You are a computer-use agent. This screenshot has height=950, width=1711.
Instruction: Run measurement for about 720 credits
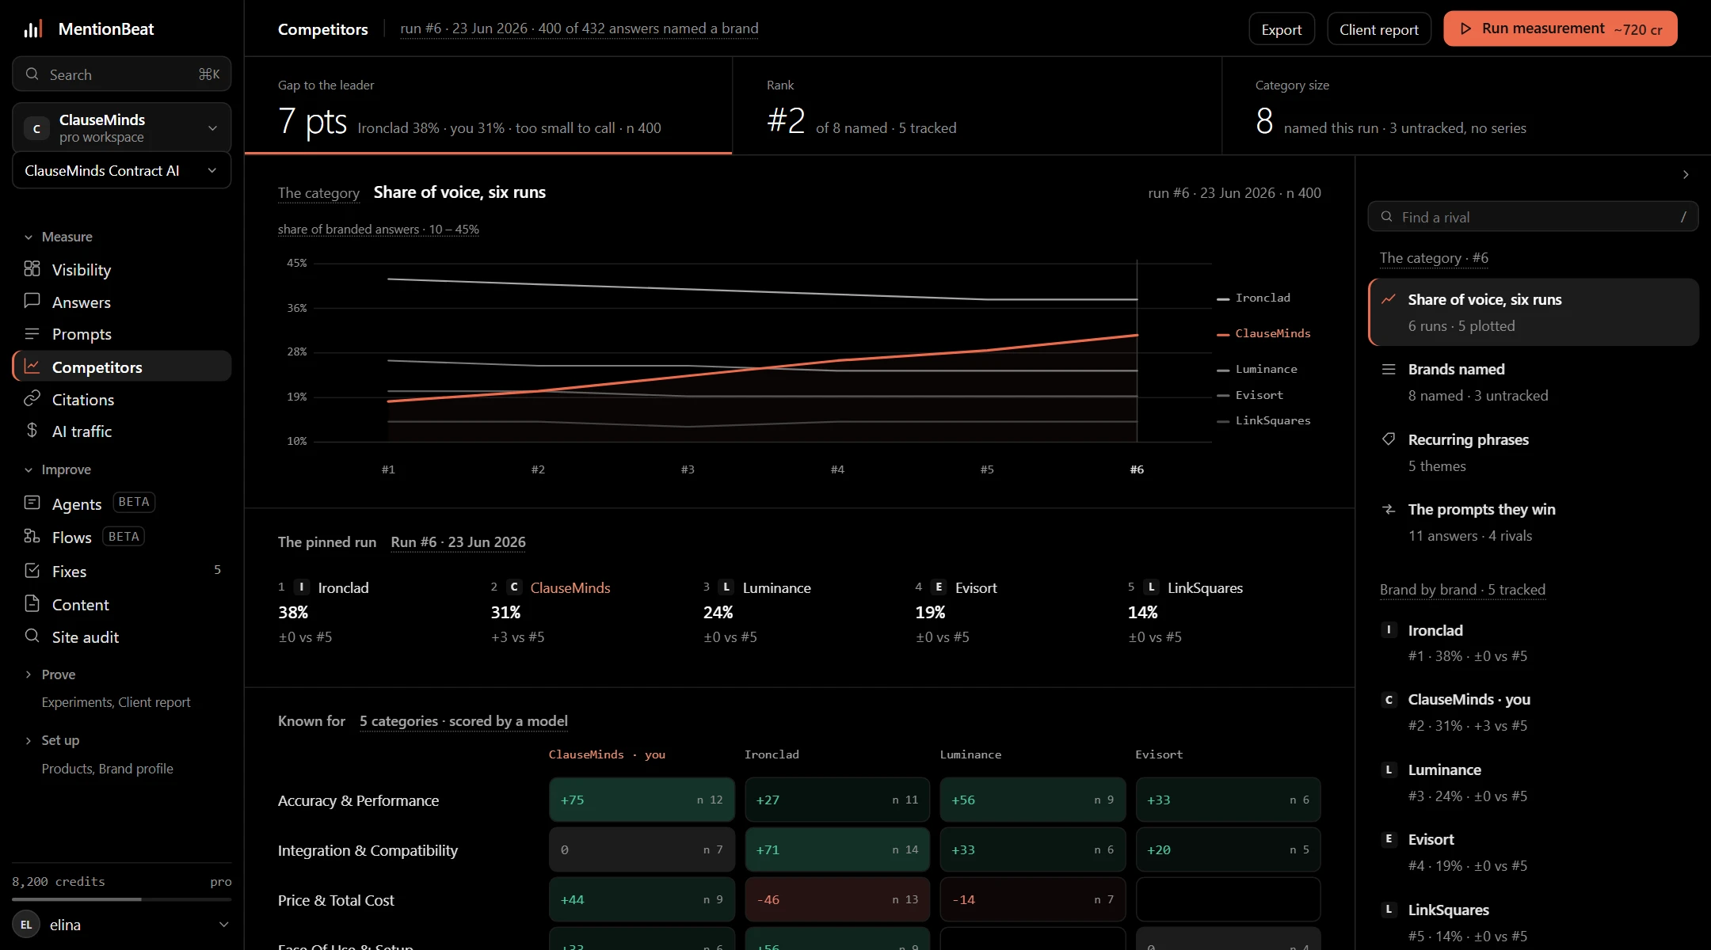tap(1560, 28)
